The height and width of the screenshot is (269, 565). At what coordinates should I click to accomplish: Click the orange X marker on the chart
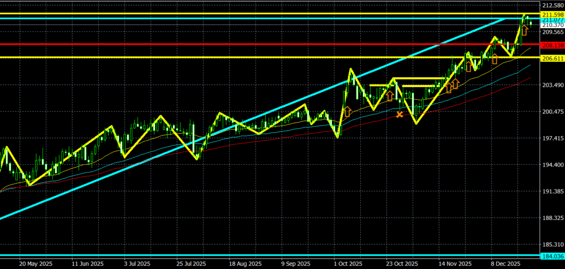click(399, 115)
